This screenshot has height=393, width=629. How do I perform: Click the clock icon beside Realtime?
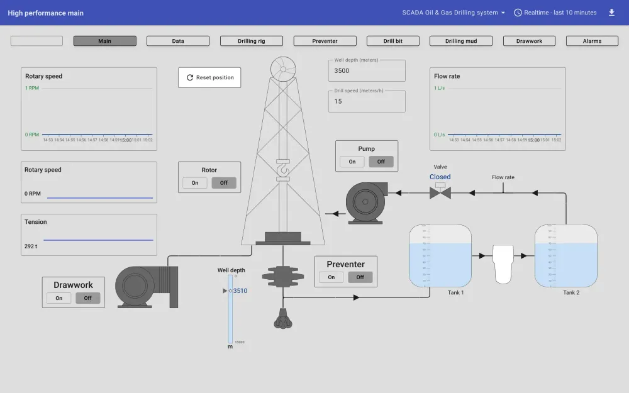point(518,13)
